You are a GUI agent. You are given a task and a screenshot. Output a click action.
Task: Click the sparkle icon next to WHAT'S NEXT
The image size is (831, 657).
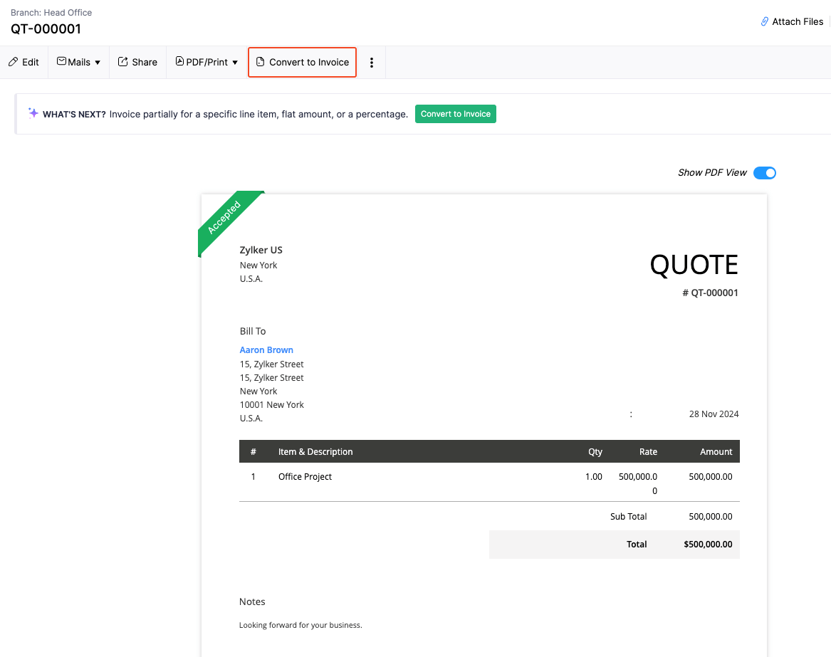pos(33,113)
